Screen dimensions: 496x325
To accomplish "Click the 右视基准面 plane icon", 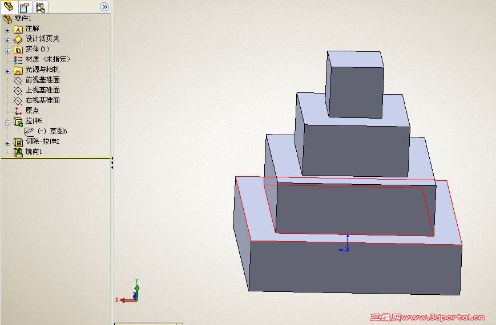I will 18,101.
